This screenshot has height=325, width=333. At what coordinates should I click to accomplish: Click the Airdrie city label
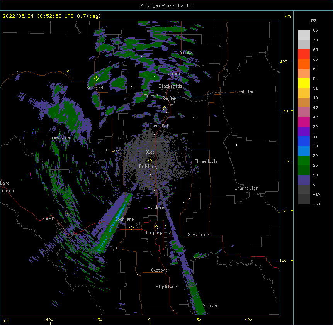156,207
